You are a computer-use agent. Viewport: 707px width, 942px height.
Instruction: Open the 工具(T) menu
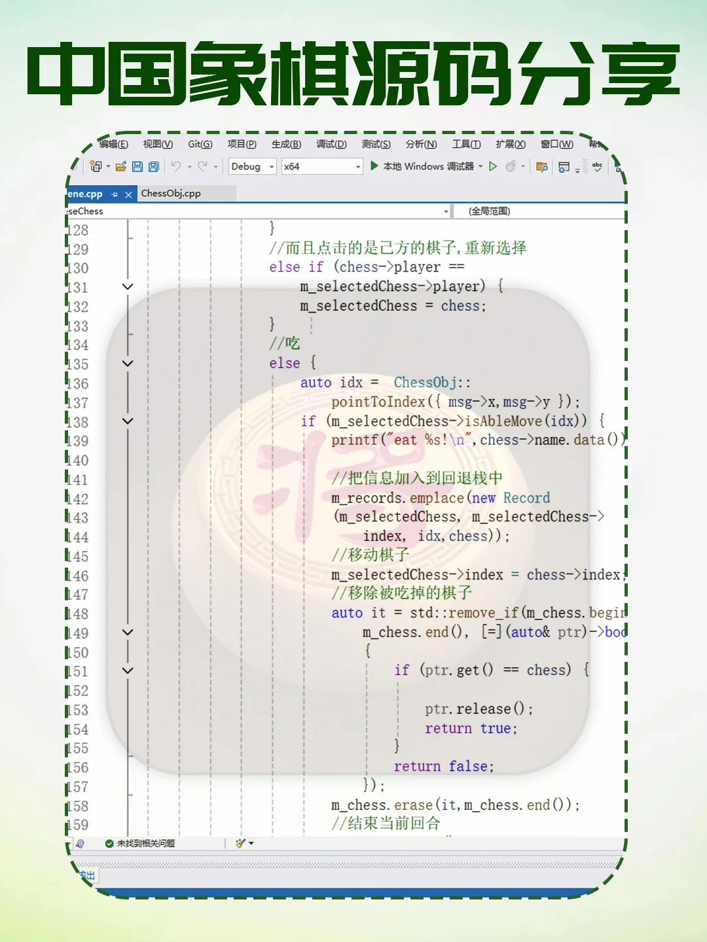(466, 144)
